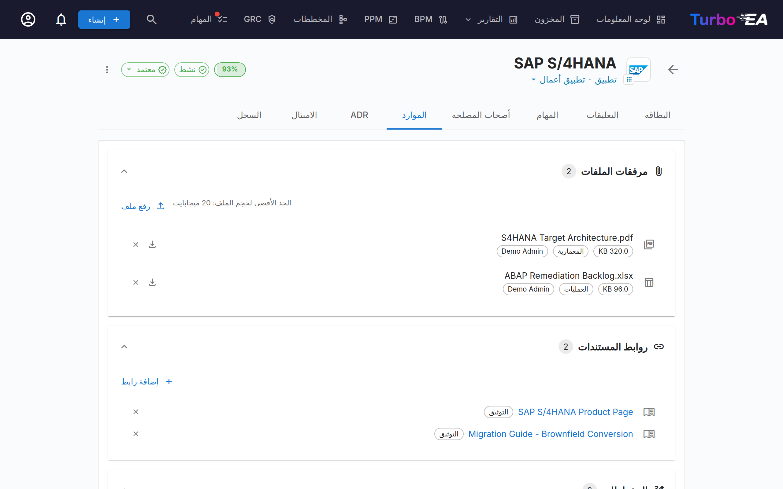Remove ABAP Remediation Backlog.xlsx attachment

click(136, 282)
